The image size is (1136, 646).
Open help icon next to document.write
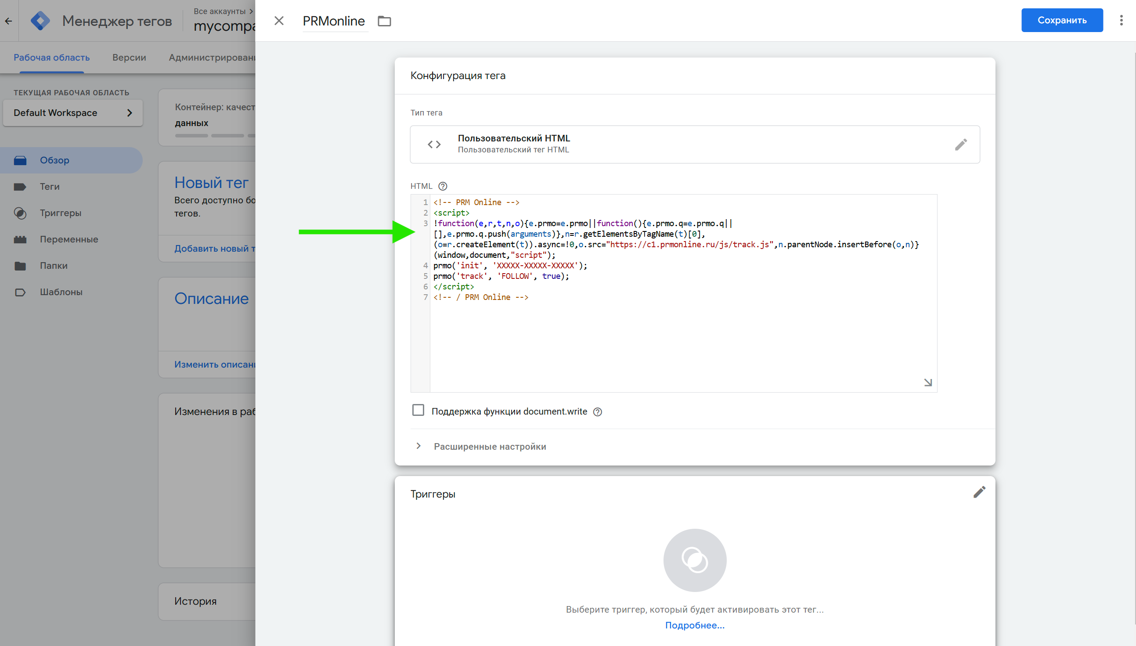pyautogui.click(x=598, y=412)
